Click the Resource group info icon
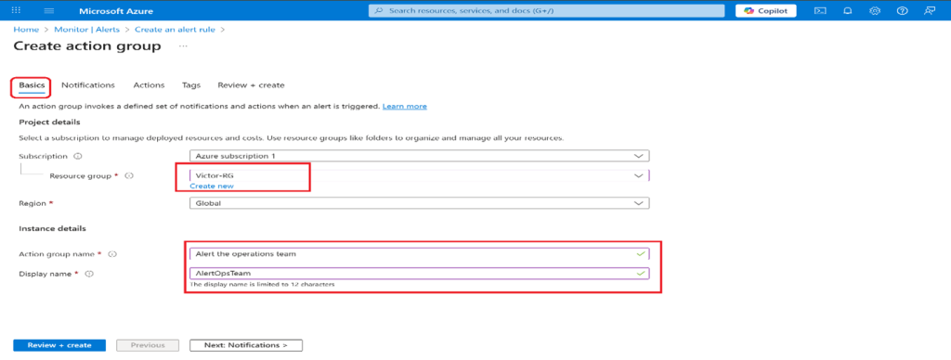Screen dimensions: 951x360 click(128, 175)
